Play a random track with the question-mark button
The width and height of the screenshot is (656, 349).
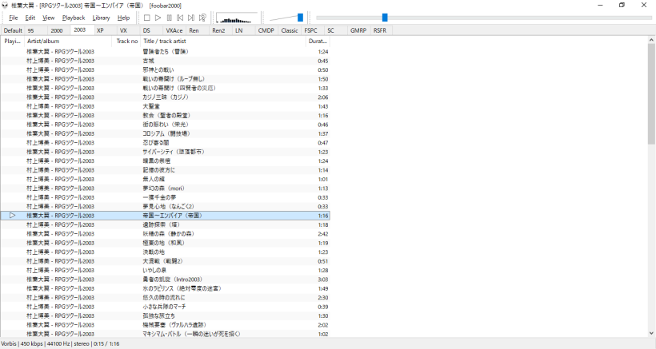click(202, 18)
